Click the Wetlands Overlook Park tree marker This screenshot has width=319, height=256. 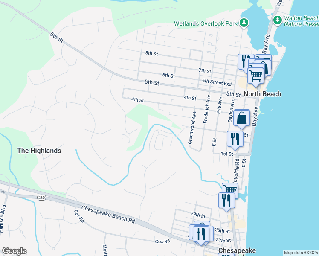244,23
